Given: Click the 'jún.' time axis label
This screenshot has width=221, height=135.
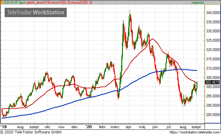Looking at the screenshot, I should tap(156, 127).
